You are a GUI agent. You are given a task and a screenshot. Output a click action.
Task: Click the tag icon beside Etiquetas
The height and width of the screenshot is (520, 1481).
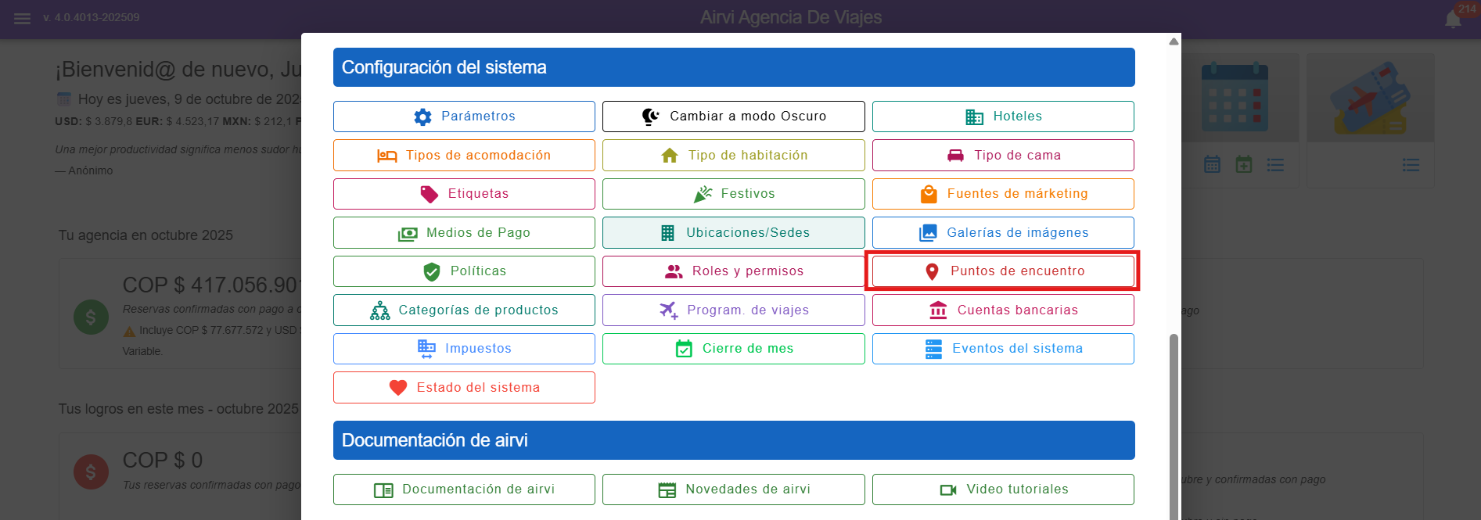(x=430, y=194)
